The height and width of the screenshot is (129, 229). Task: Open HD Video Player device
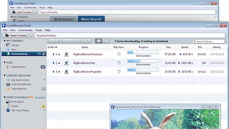(20, 110)
